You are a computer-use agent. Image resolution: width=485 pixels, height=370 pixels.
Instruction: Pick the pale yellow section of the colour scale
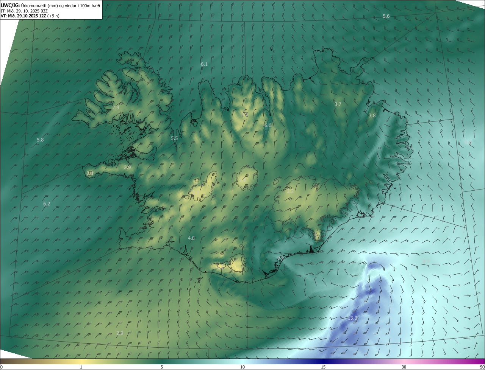(x=81, y=362)
